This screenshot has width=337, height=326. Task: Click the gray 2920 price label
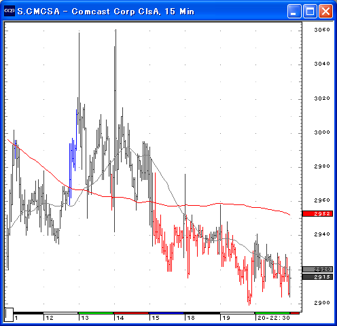[318, 269]
